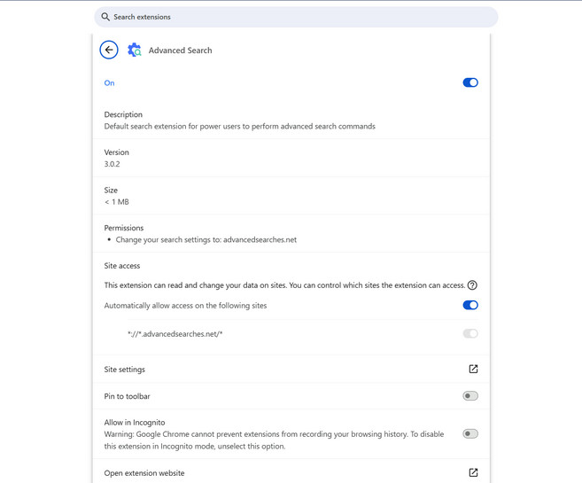Enable the Pin to toolbar switch
Viewport: 582px width, 483px height.
(x=470, y=396)
